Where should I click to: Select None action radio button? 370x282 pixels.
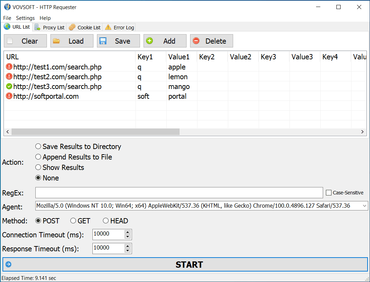pyautogui.click(x=38, y=178)
